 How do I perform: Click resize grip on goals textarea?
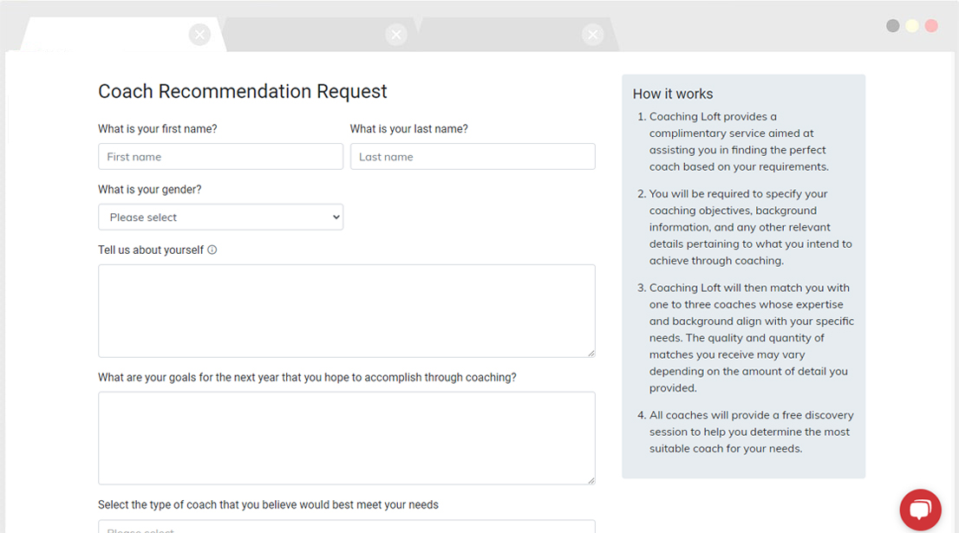coord(590,480)
